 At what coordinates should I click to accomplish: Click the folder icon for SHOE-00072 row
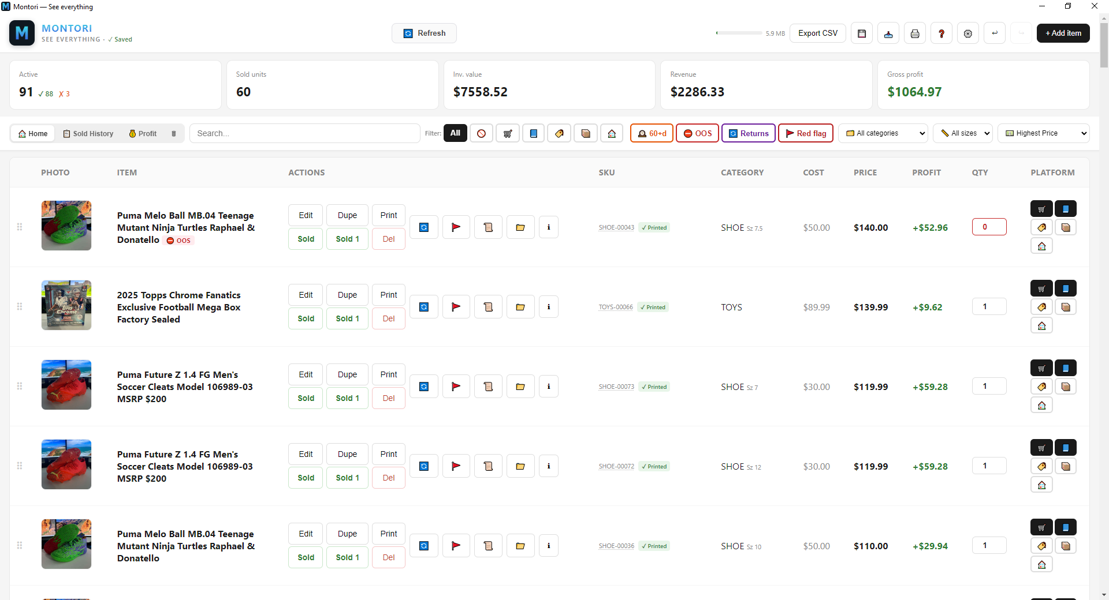pyautogui.click(x=520, y=466)
